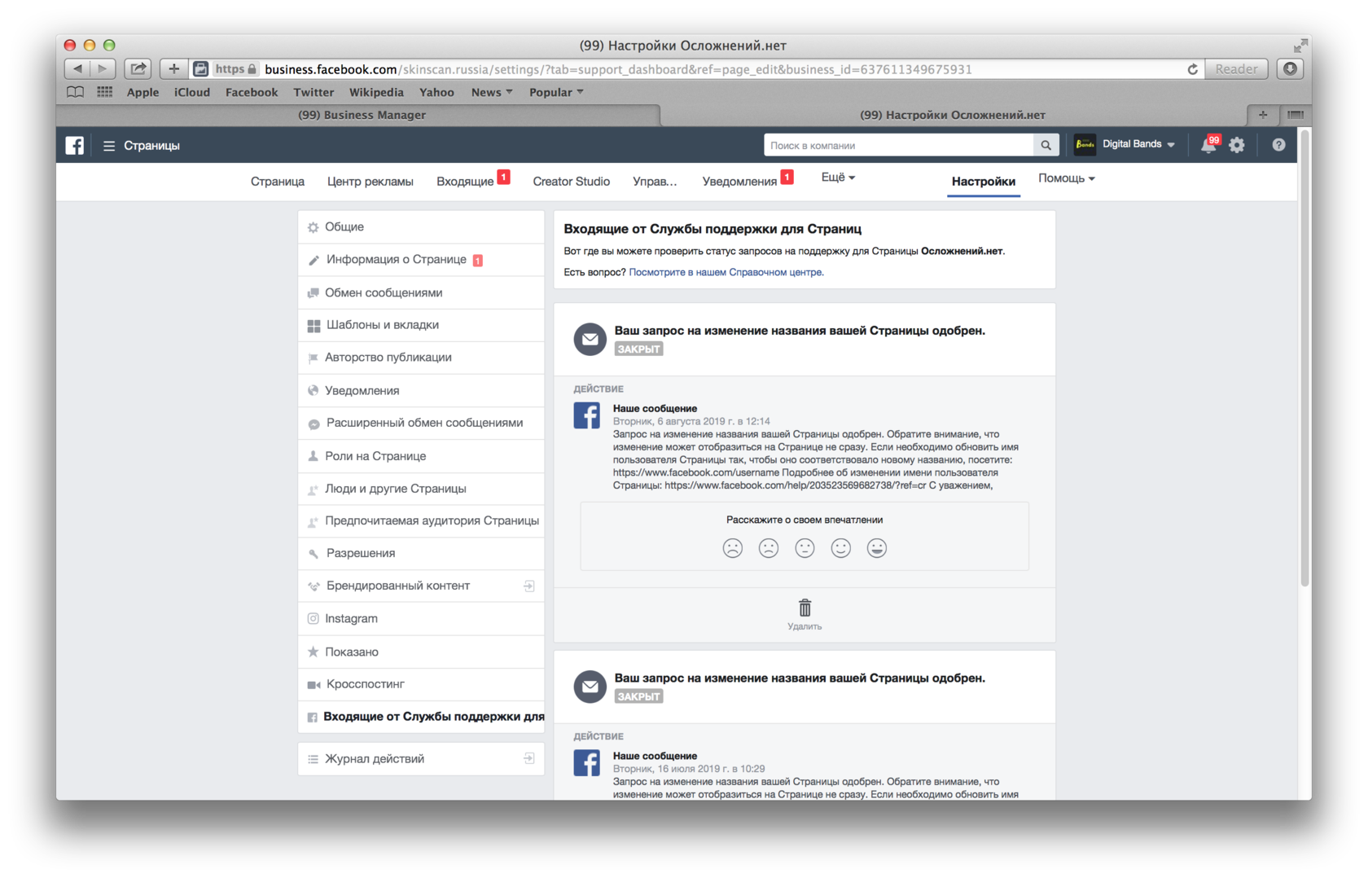1368x878 pixels.
Task: Select the very dissatisfied face rating
Action: point(733,548)
